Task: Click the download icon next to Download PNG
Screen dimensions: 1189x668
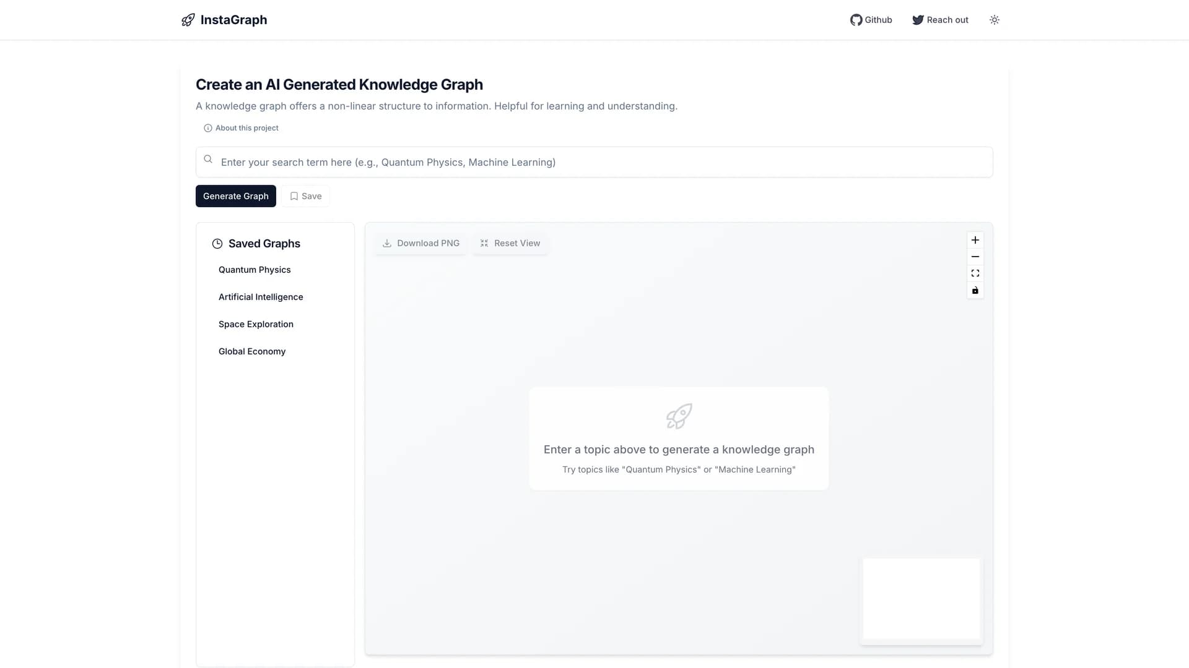Action: [386, 243]
